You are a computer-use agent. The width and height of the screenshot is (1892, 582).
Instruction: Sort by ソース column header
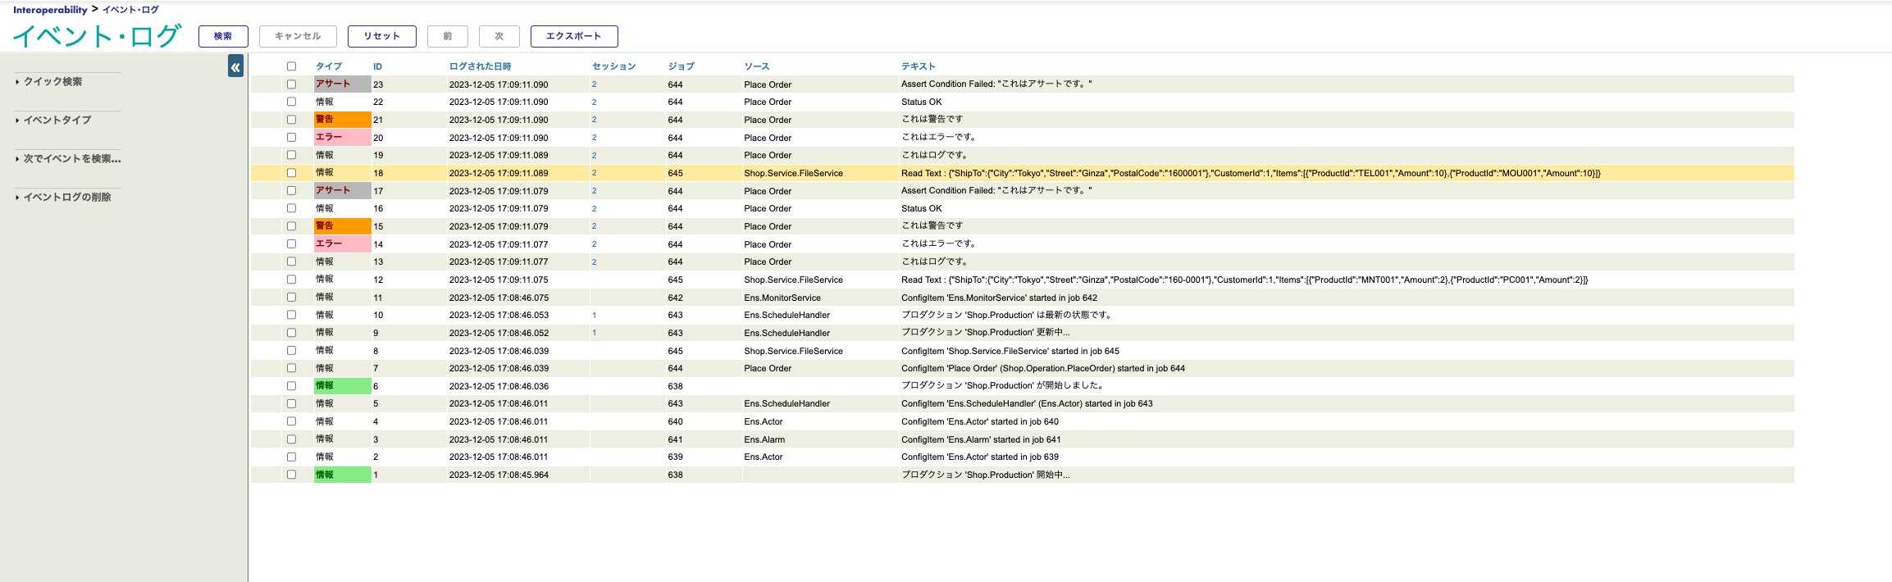[x=756, y=66]
